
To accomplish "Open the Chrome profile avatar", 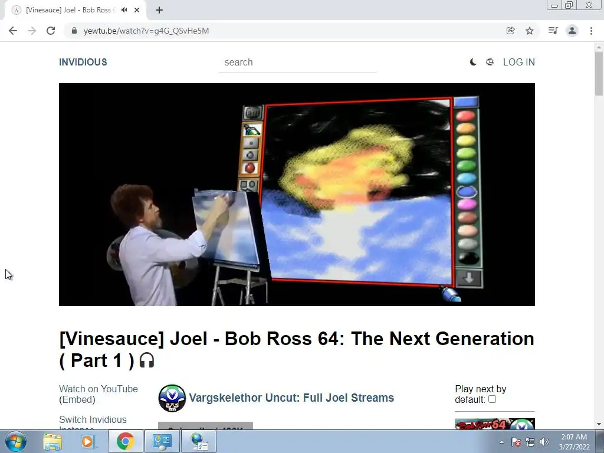I will click(x=572, y=31).
